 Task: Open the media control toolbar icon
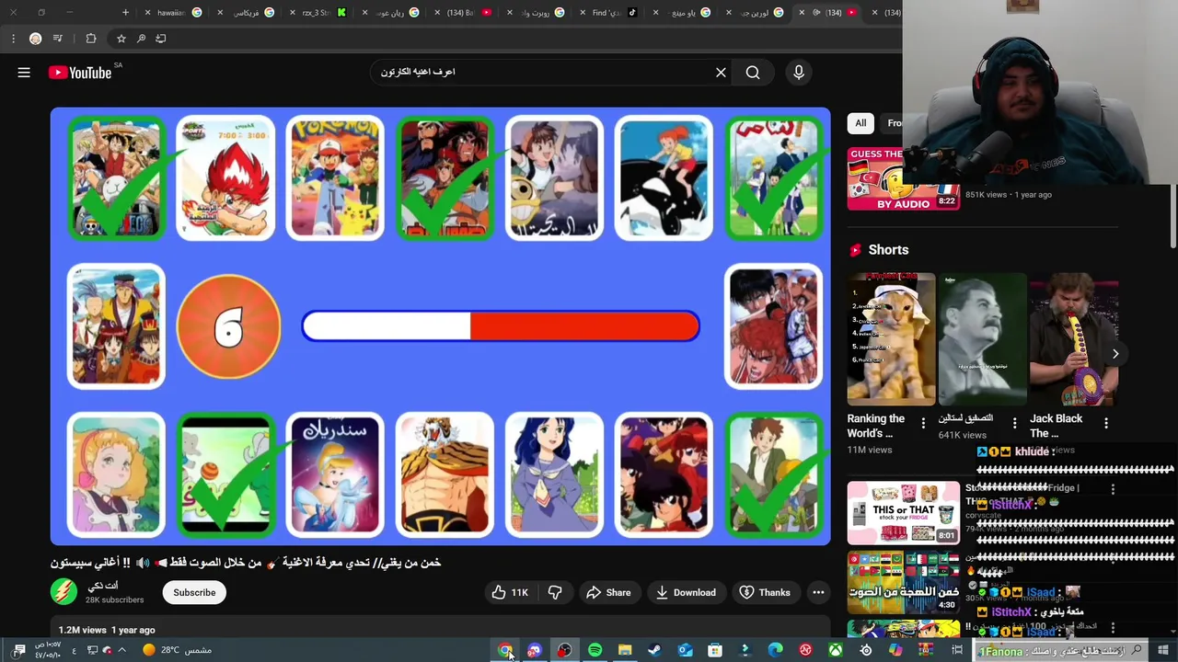click(58, 39)
